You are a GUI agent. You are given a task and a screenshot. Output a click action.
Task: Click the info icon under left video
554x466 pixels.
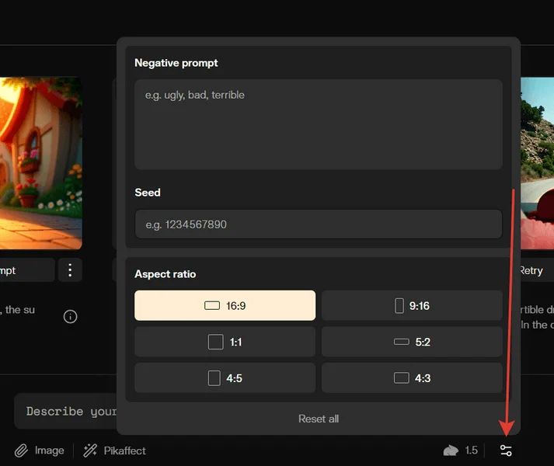tap(70, 316)
